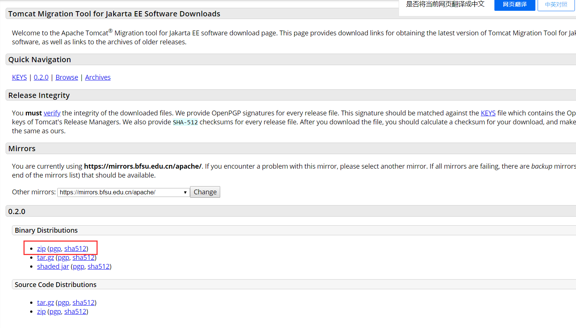Select the Source Code Distributions heading
The image size is (576, 328).
(56, 285)
